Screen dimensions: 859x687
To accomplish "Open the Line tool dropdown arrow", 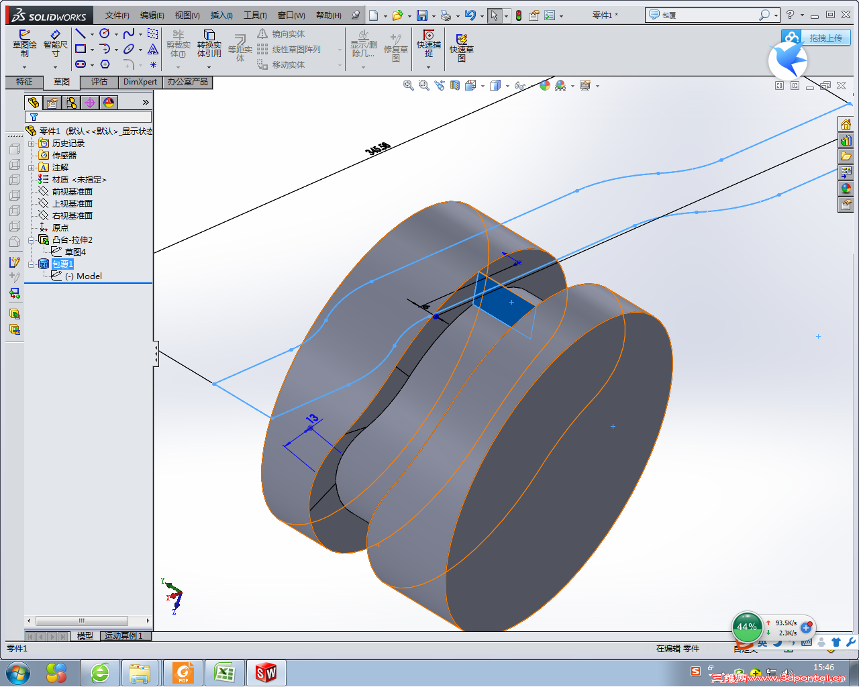I will (92, 34).
